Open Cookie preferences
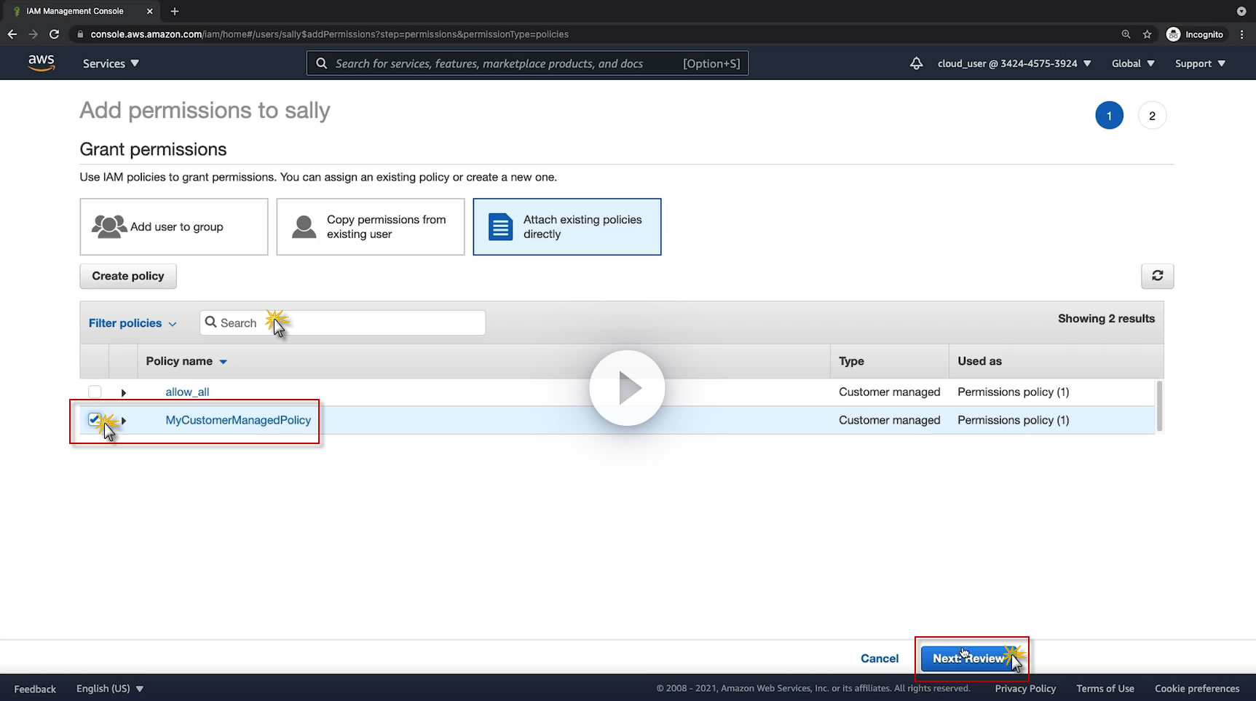1256x701 pixels. (1197, 689)
